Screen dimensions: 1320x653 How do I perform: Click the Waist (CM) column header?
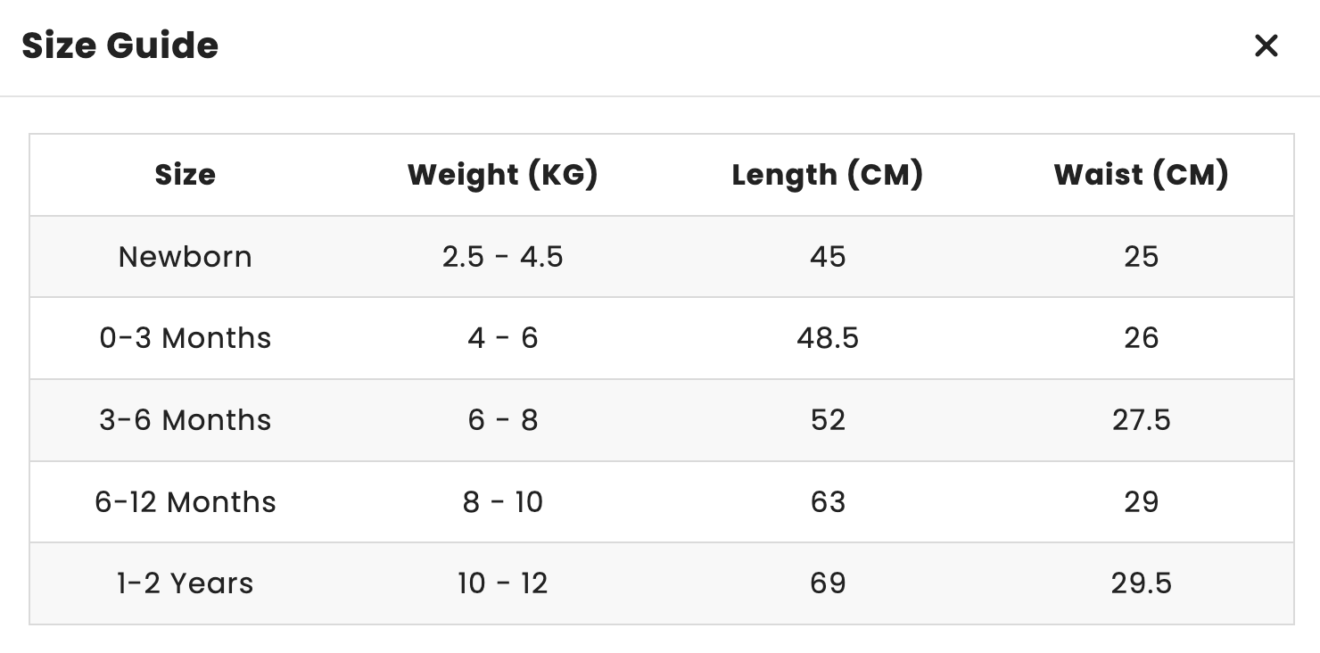(1141, 175)
